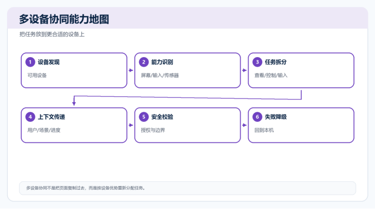375x209 pixels.
Task: Click the footer note starting 多设备协同不是
Action: tap(85, 188)
